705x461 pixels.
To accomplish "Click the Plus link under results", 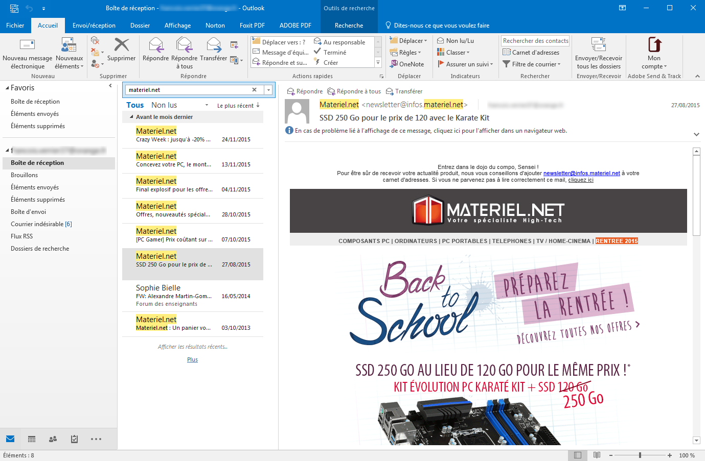I will 192,359.
